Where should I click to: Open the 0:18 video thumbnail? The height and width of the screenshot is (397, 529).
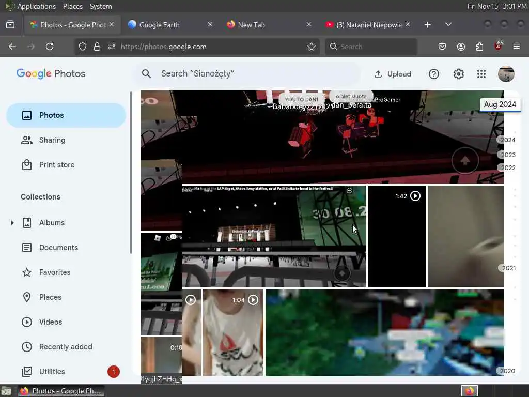coord(161,356)
